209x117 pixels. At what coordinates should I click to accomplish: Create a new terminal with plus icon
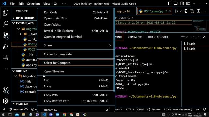[x=183, y=37]
